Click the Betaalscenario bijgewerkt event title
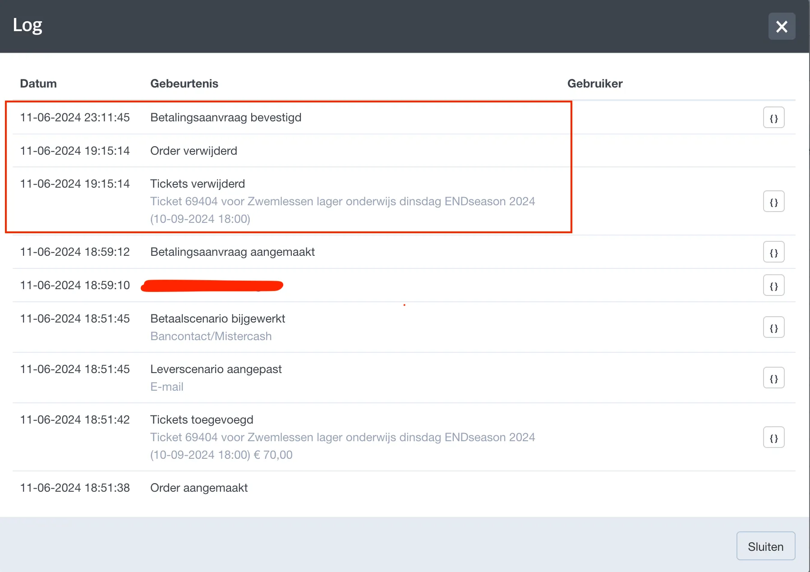810x572 pixels. click(217, 318)
